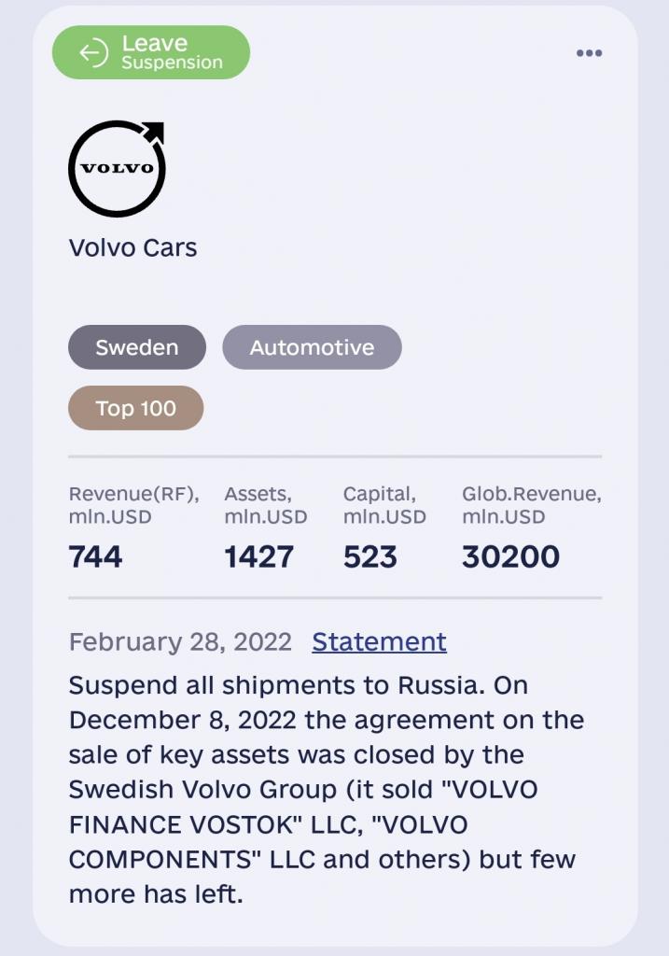Open the Statement link
Viewport: 669px width, 956px height.
(379, 642)
